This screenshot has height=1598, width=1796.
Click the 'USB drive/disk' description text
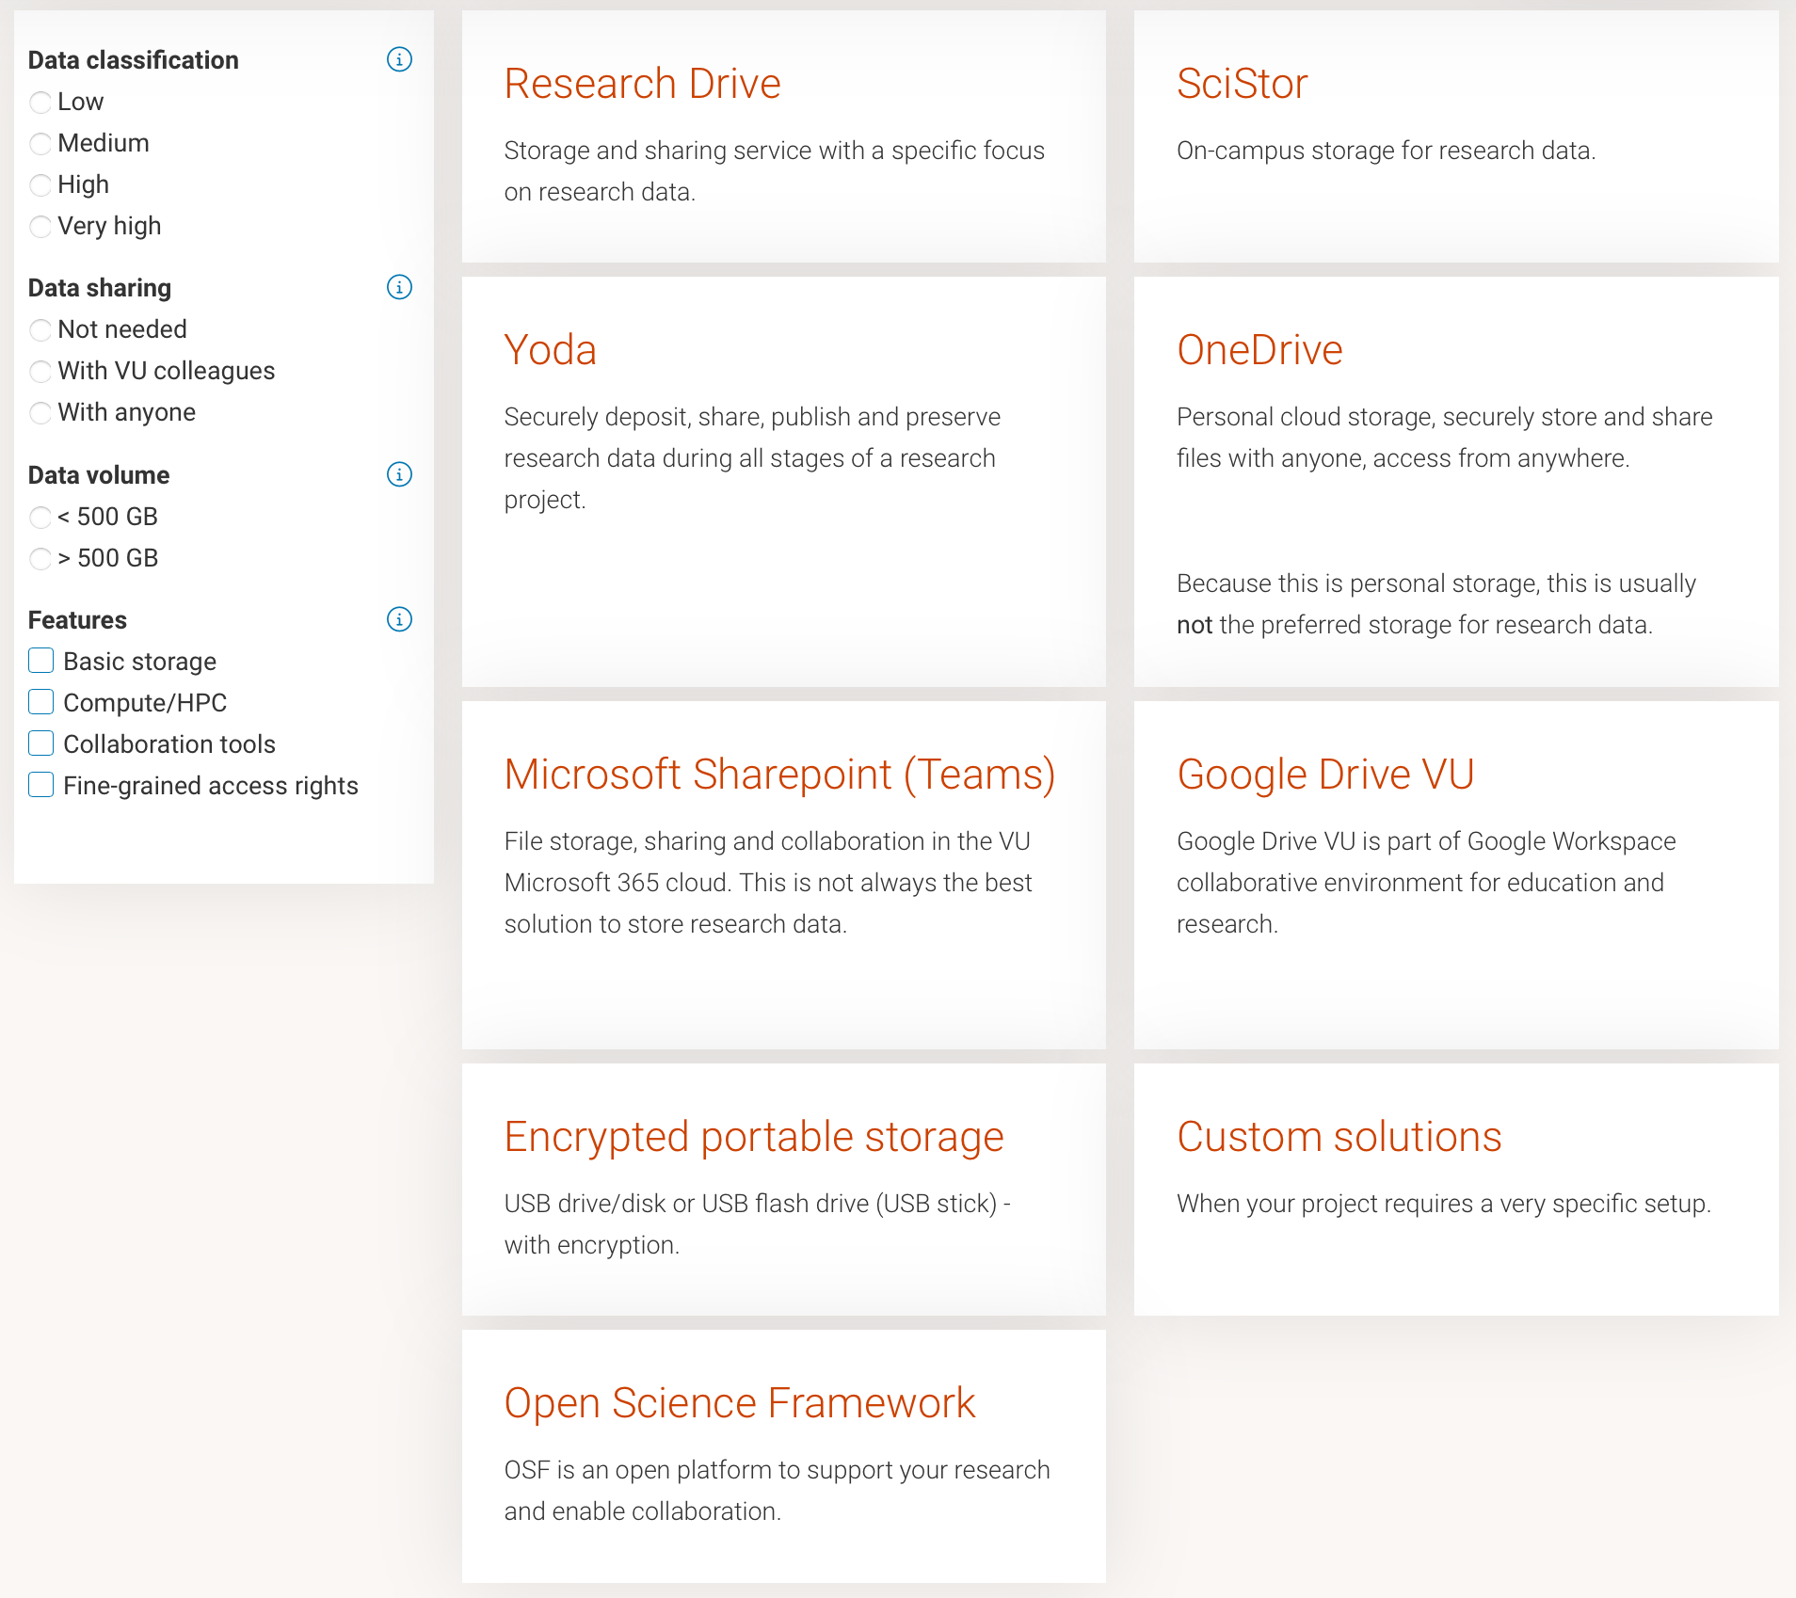click(758, 1224)
